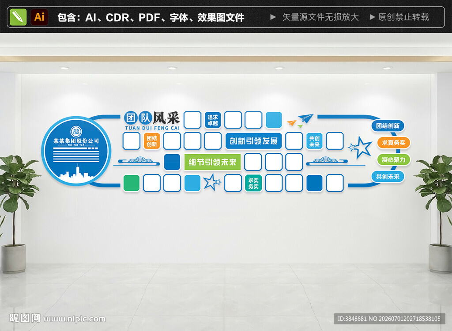The height and width of the screenshot is (331, 452).
Task: Select the 共创未来 blue pill label
Action: tap(388, 177)
